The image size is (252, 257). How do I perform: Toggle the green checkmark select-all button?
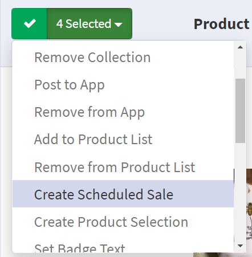(x=29, y=24)
